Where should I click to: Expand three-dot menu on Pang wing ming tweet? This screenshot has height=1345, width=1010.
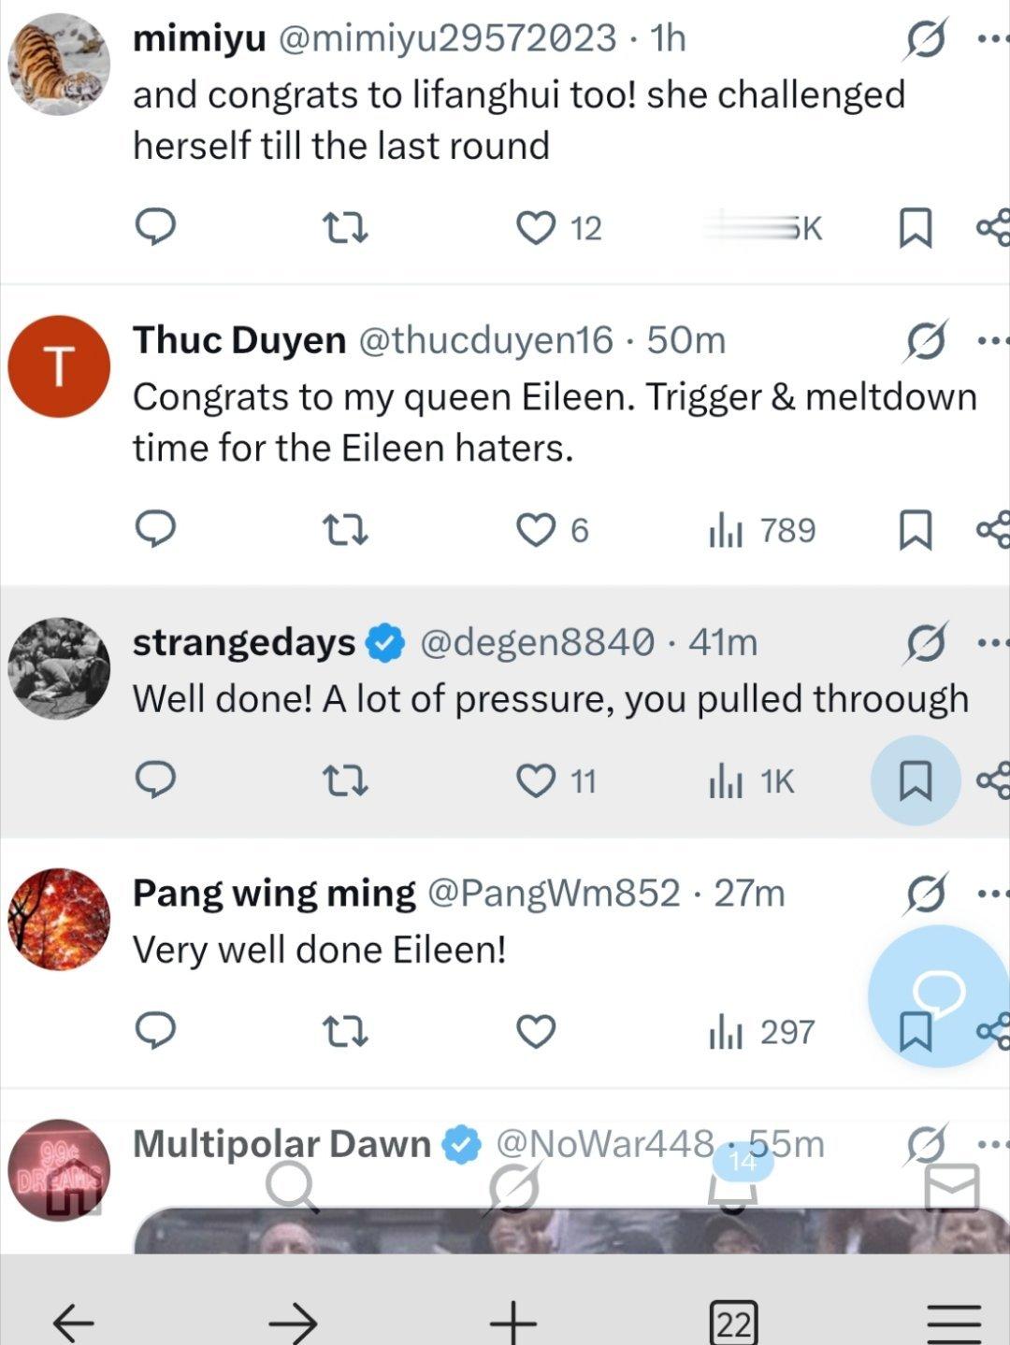point(993,894)
